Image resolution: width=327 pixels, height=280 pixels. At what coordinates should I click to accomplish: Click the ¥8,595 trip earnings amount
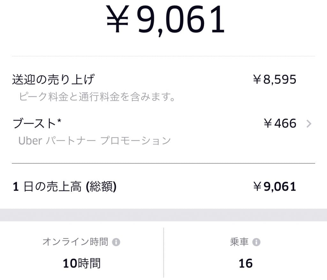[275, 79]
